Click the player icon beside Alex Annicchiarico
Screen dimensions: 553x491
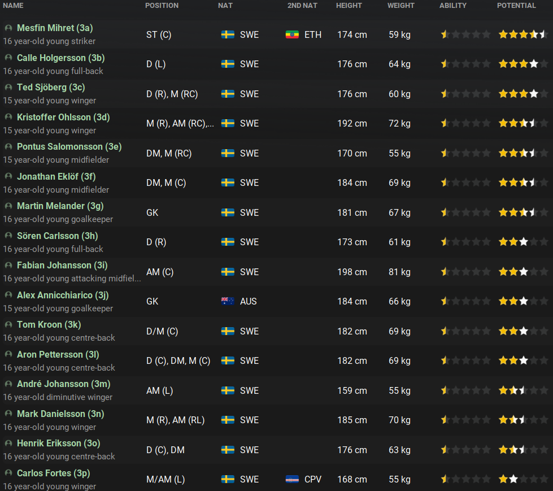point(8,295)
